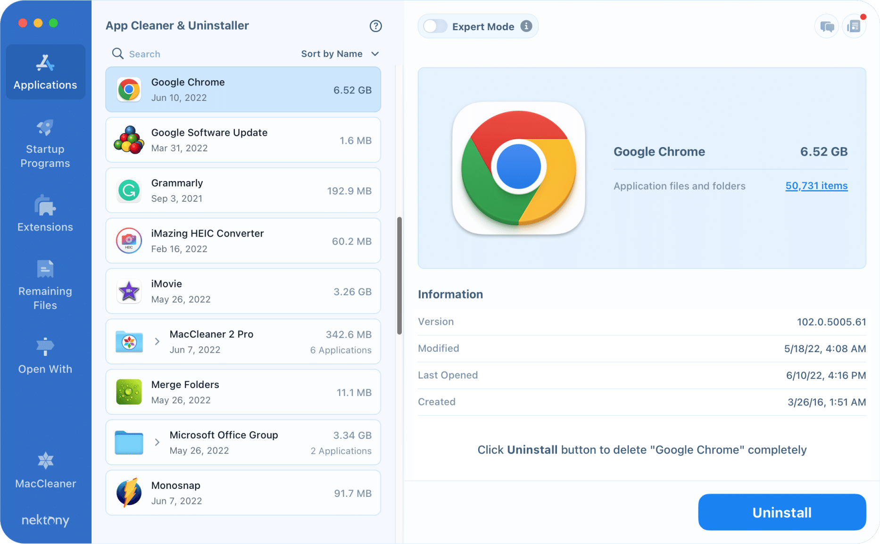Screen dimensions: 880x544
Task: Select iMovie in the app list
Action: click(x=166, y=284)
